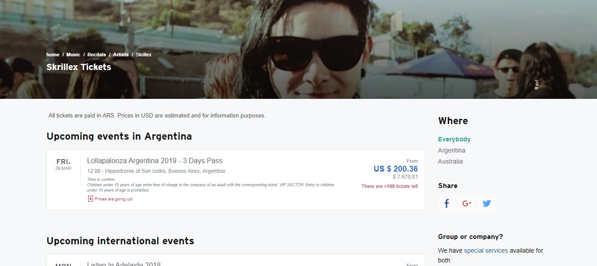This screenshot has width=597, height=266.
Task: Go to home breadcrumb
Action: coord(53,55)
